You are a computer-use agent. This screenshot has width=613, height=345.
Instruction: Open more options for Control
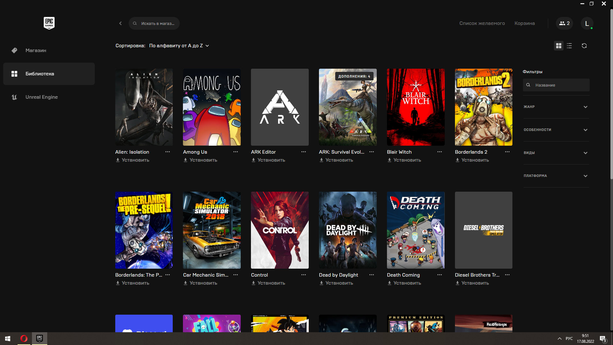tap(304, 275)
